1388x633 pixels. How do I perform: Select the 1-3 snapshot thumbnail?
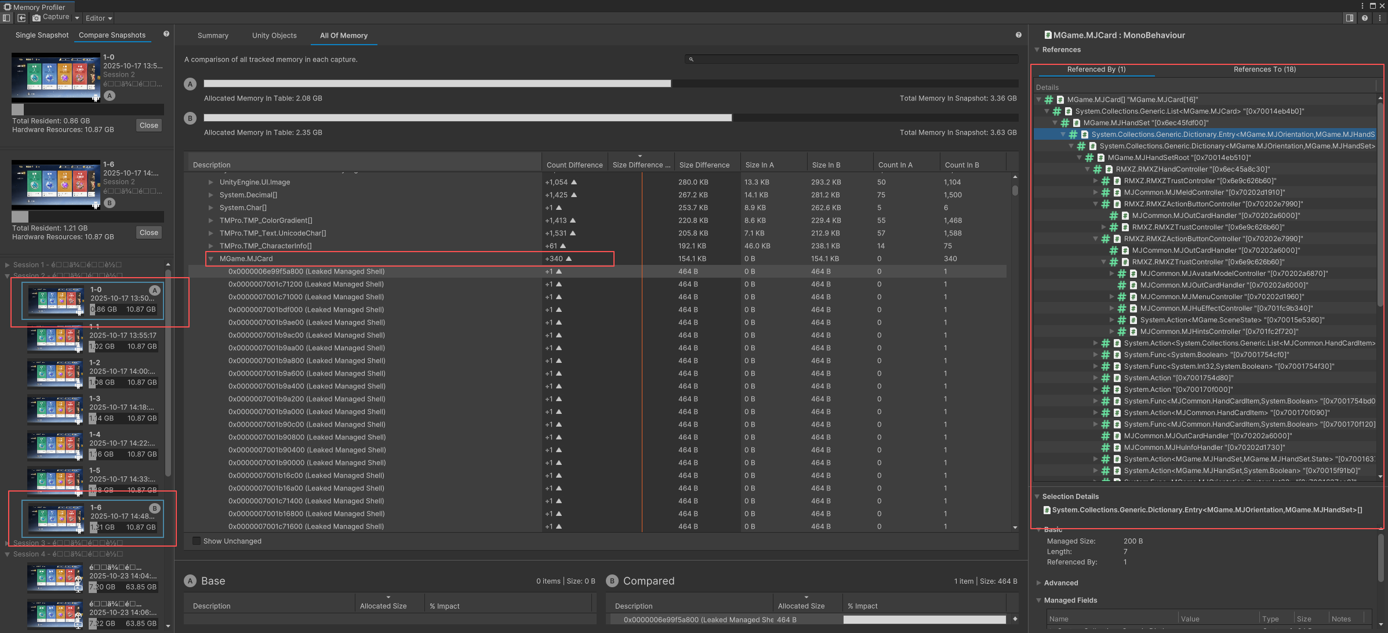coord(56,409)
